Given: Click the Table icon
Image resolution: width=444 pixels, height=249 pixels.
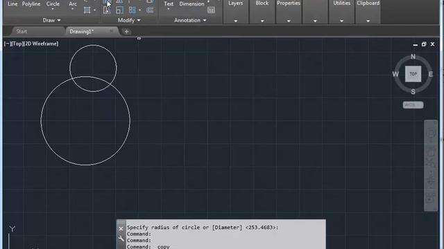Looking at the screenshot, I should pyautogui.click(x=211, y=10).
